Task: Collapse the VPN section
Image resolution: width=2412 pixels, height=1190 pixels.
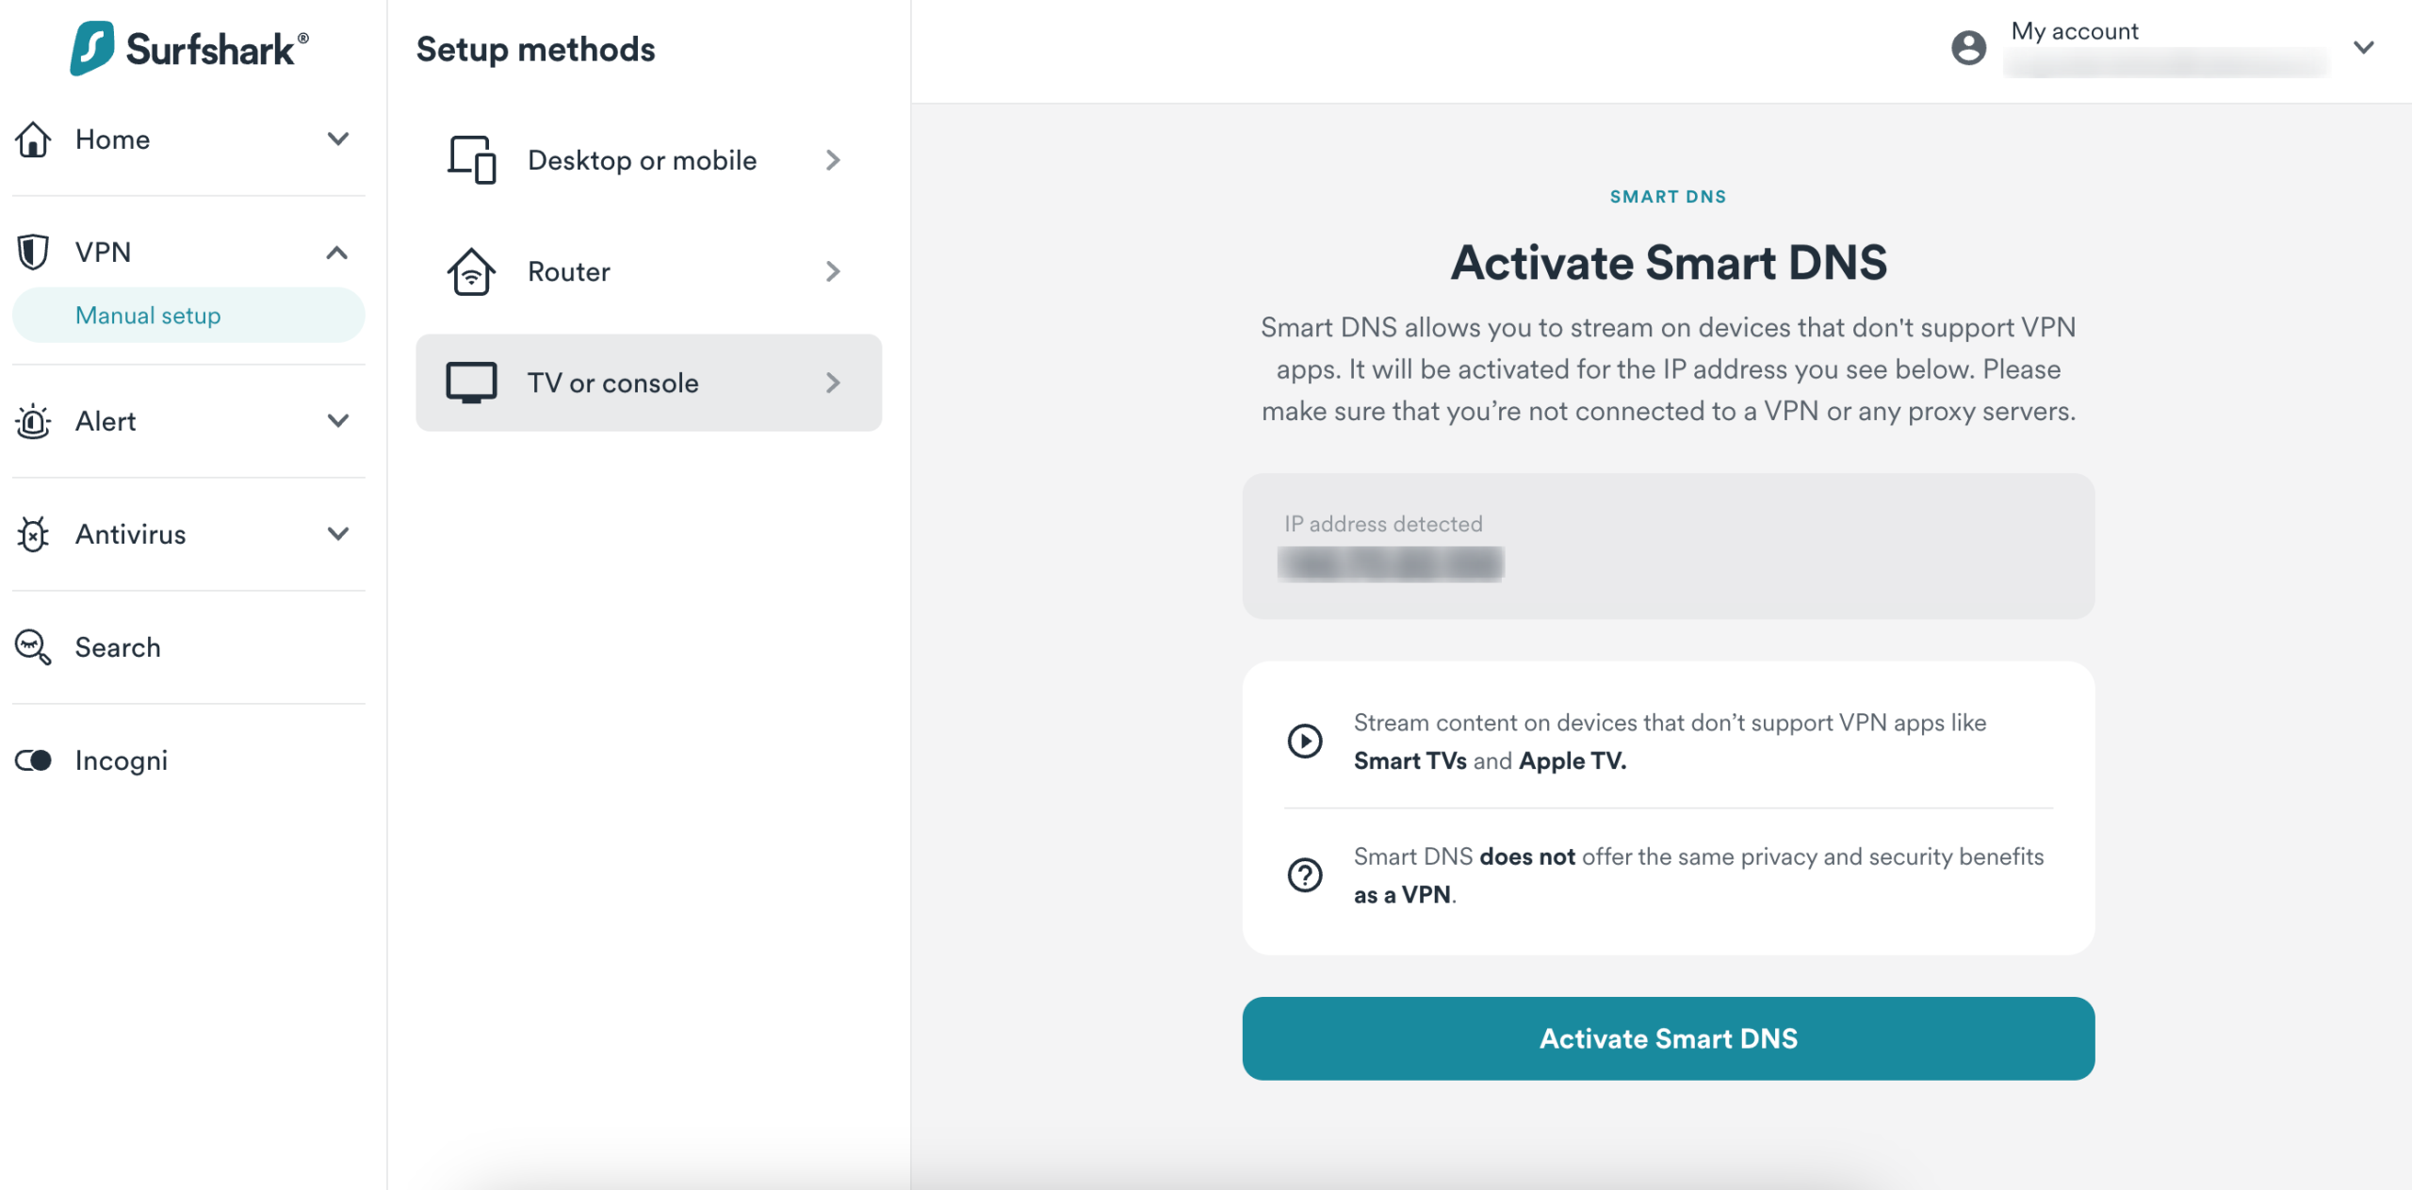Action: click(338, 252)
